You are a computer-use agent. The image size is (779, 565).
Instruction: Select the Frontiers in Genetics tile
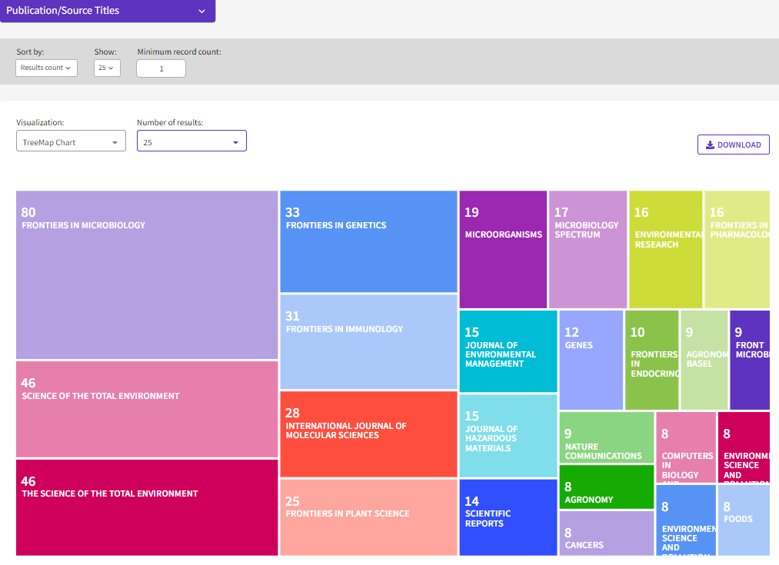tap(368, 242)
